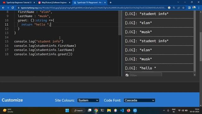Open the terminal app on the taskbar
202x114 pixels.
[102, 111]
